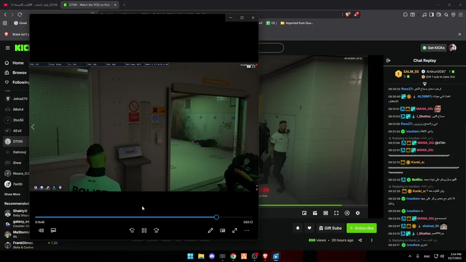Dismiss the Brave default browser notification

click(x=459, y=34)
